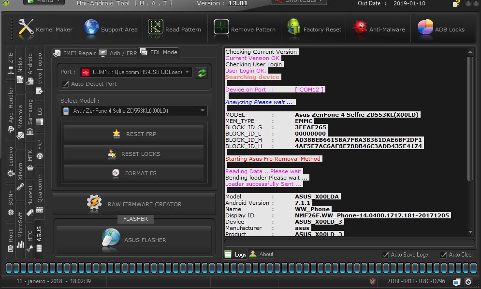Image resolution: width=481 pixels, height=289 pixels.
Task: Open the vivo | oppo sidebar tab
Action: coord(40,73)
